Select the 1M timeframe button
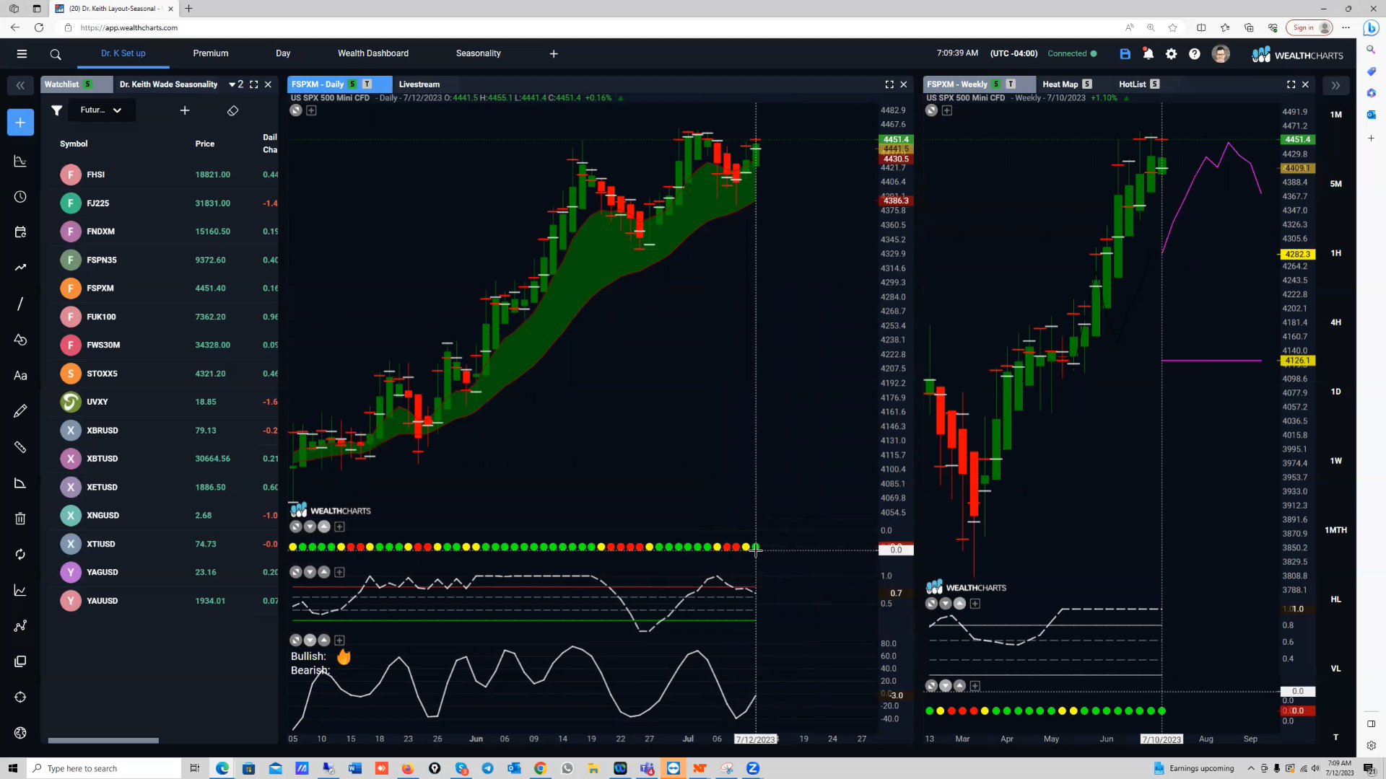Screen dimensions: 1386x779 [1335, 115]
